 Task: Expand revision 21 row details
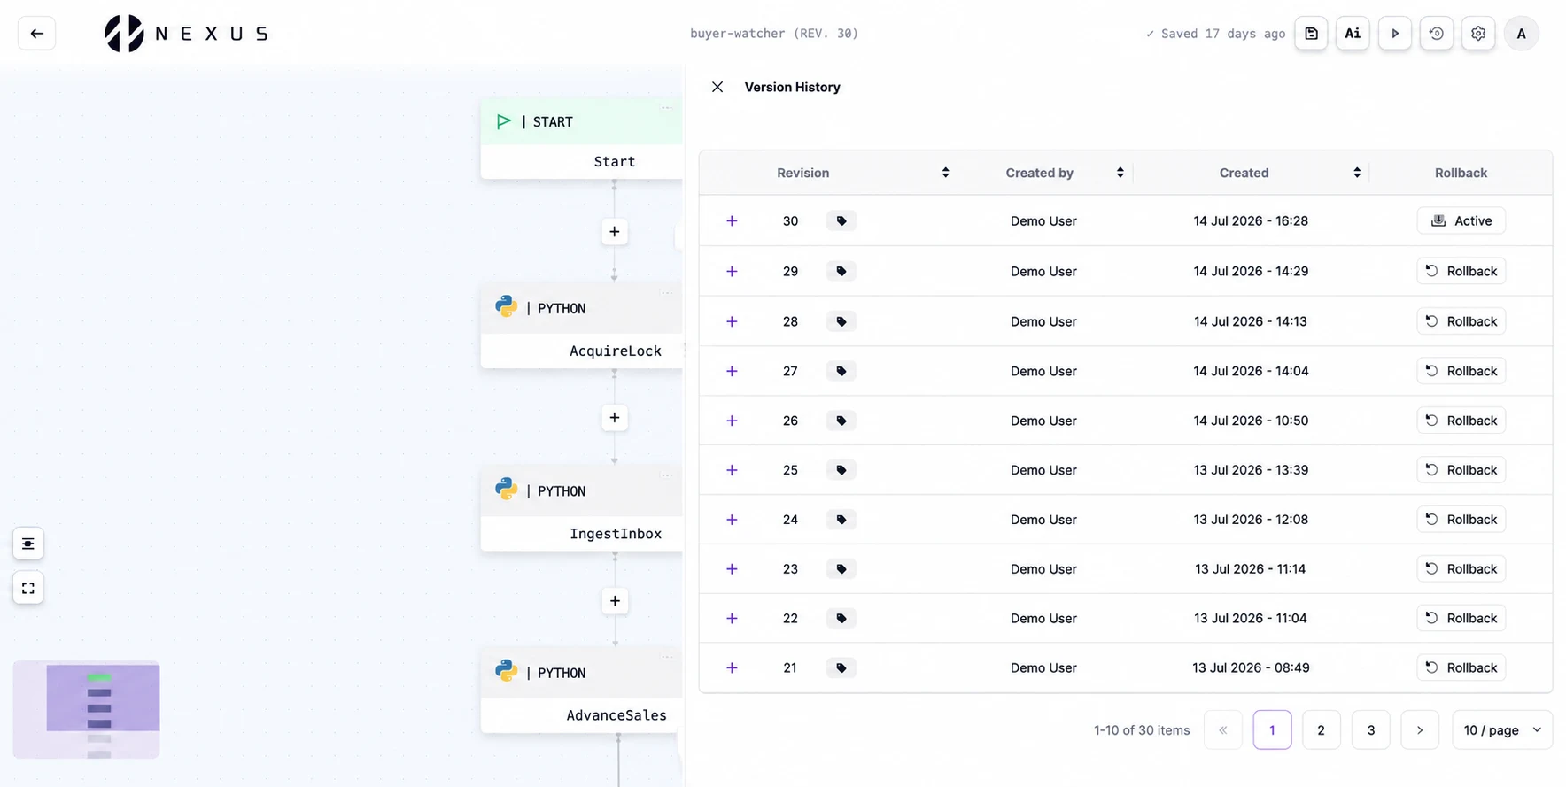point(732,668)
